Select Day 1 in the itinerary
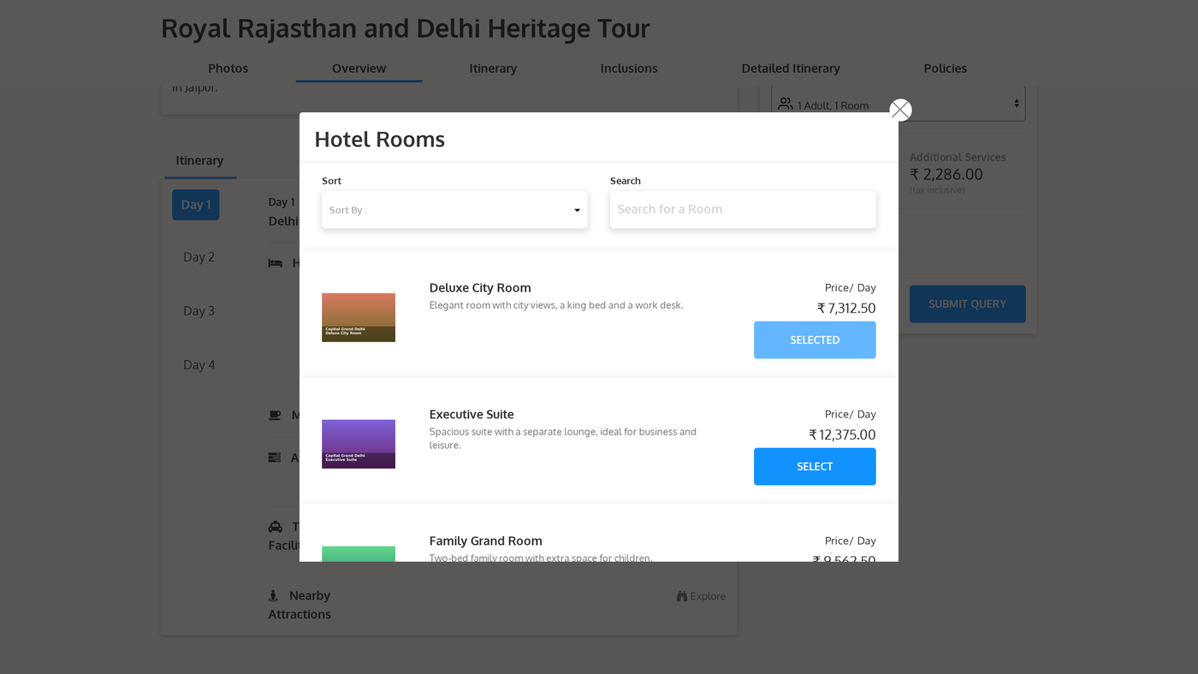The width and height of the screenshot is (1198, 674). coord(196,204)
